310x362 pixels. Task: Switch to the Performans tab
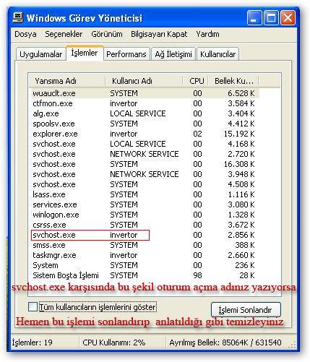pos(126,54)
